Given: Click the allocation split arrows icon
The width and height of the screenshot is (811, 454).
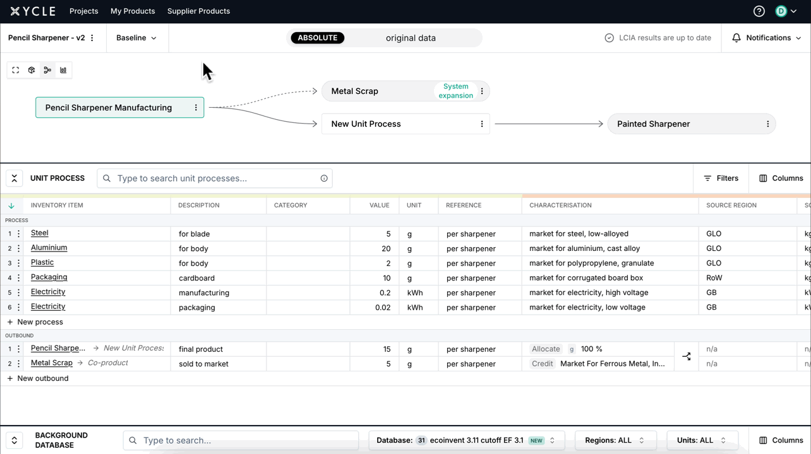Looking at the screenshot, I should tap(687, 356).
